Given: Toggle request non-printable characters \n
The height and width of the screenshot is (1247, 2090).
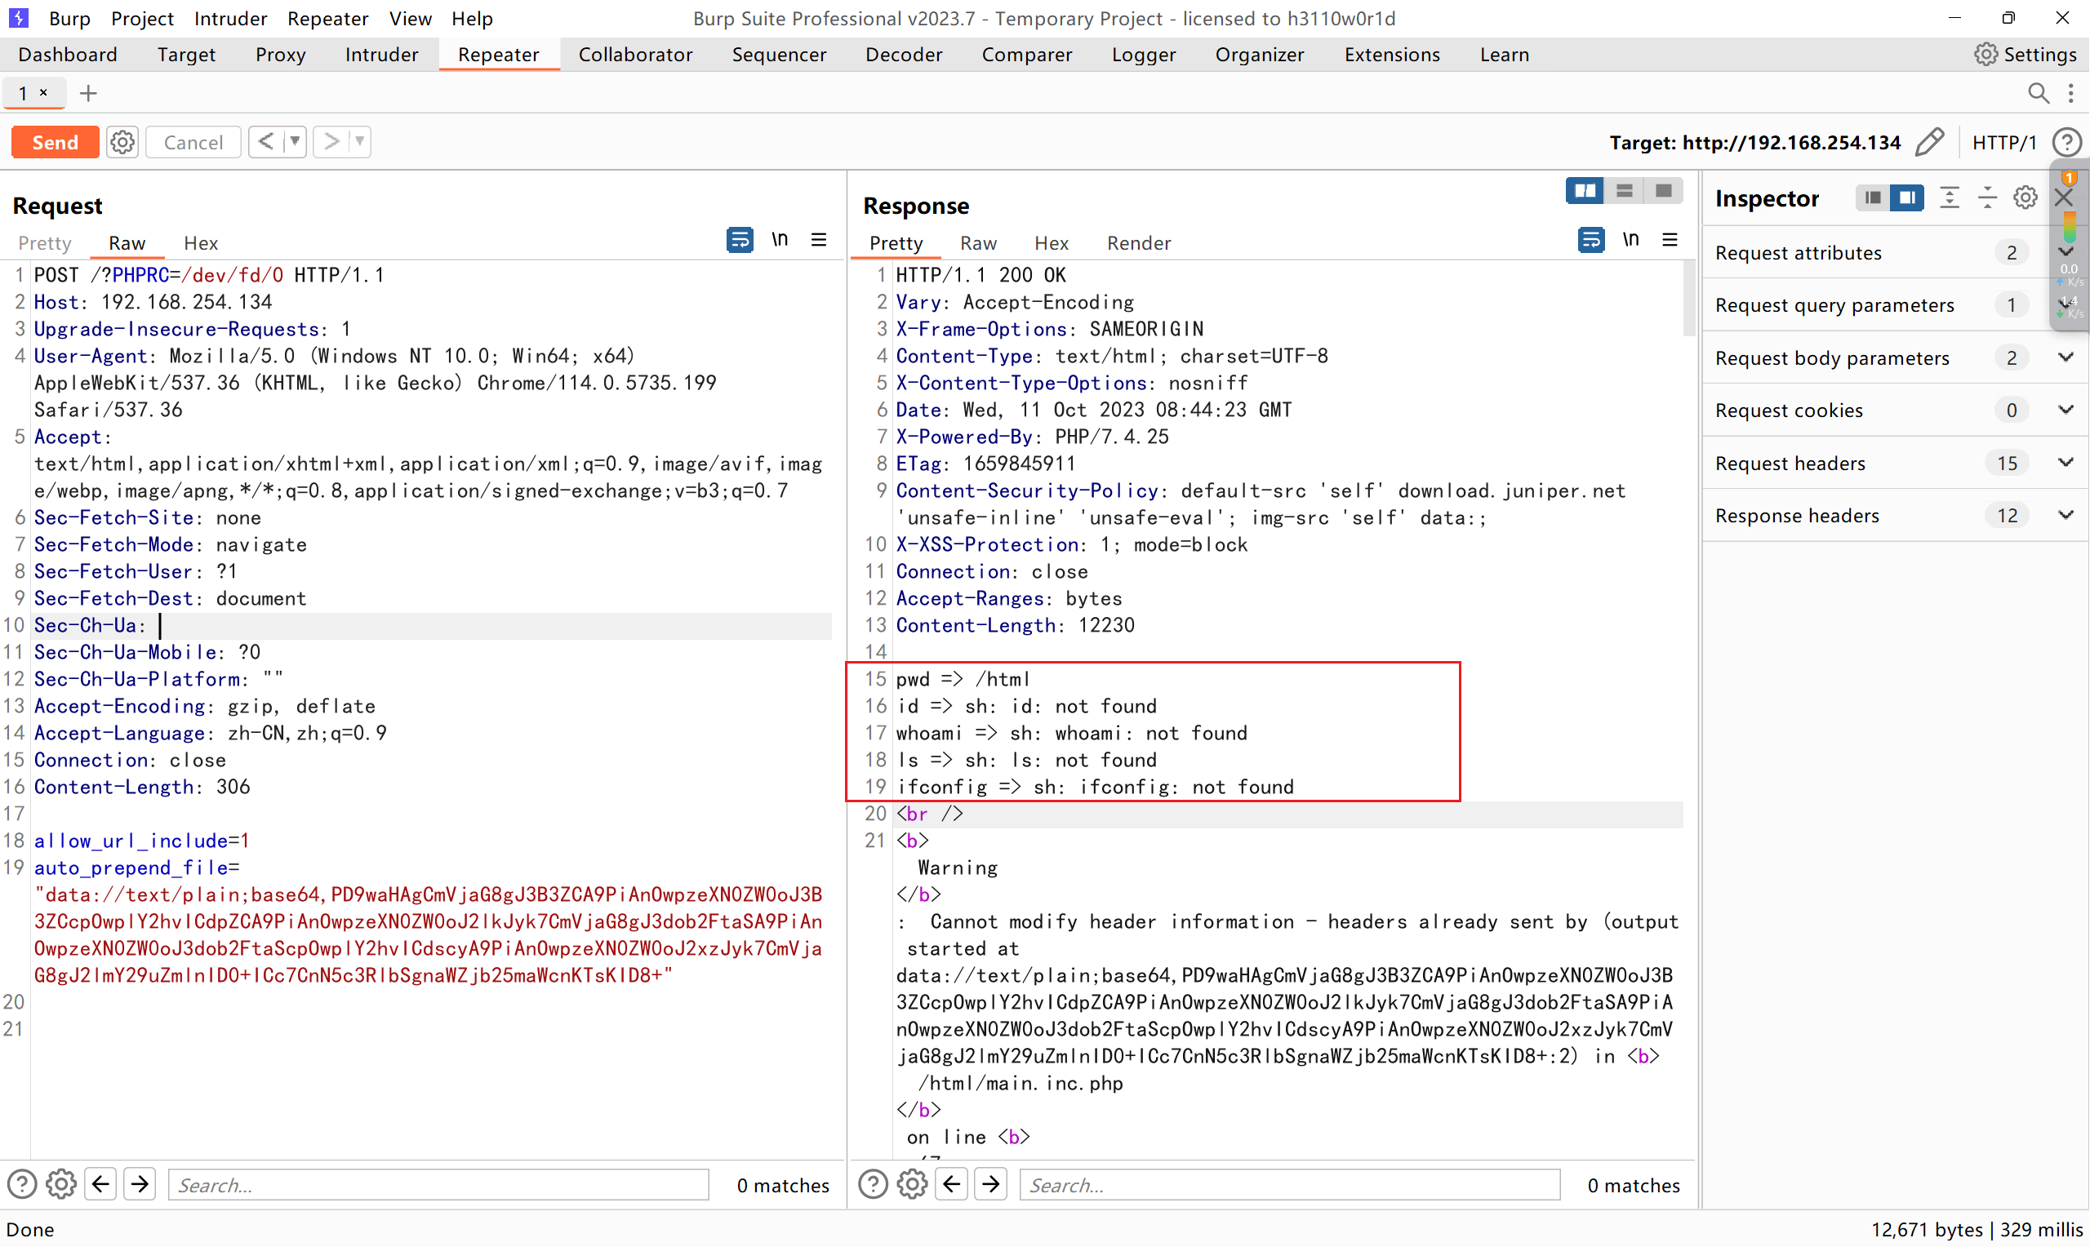Looking at the screenshot, I should [x=780, y=239].
